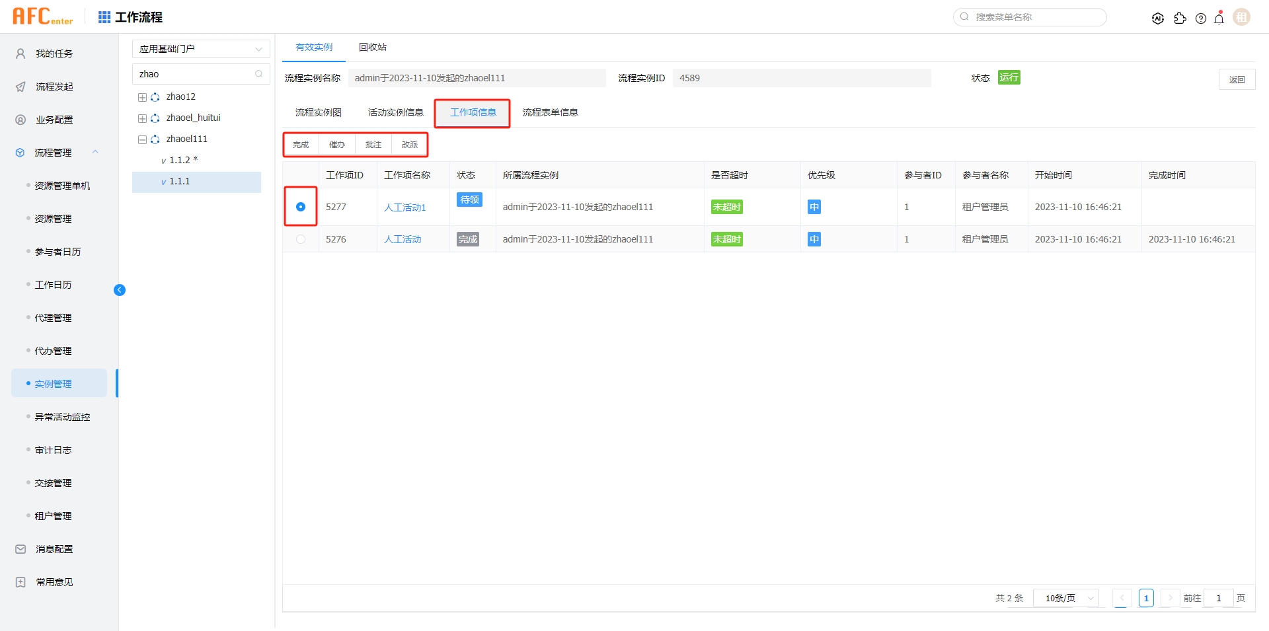Expand the zhao12 tree node
The image size is (1269, 631).
(141, 96)
